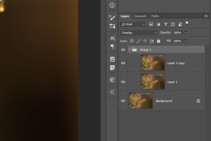Screen dimensions: 211x141
Task: Lock layer position
Action: [145, 41]
